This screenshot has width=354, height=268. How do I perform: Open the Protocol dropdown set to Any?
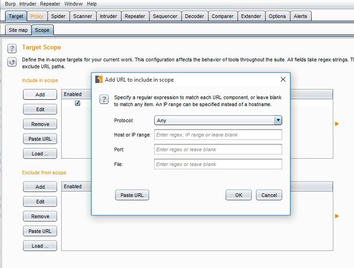pyautogui.click(x=218, y=120)
